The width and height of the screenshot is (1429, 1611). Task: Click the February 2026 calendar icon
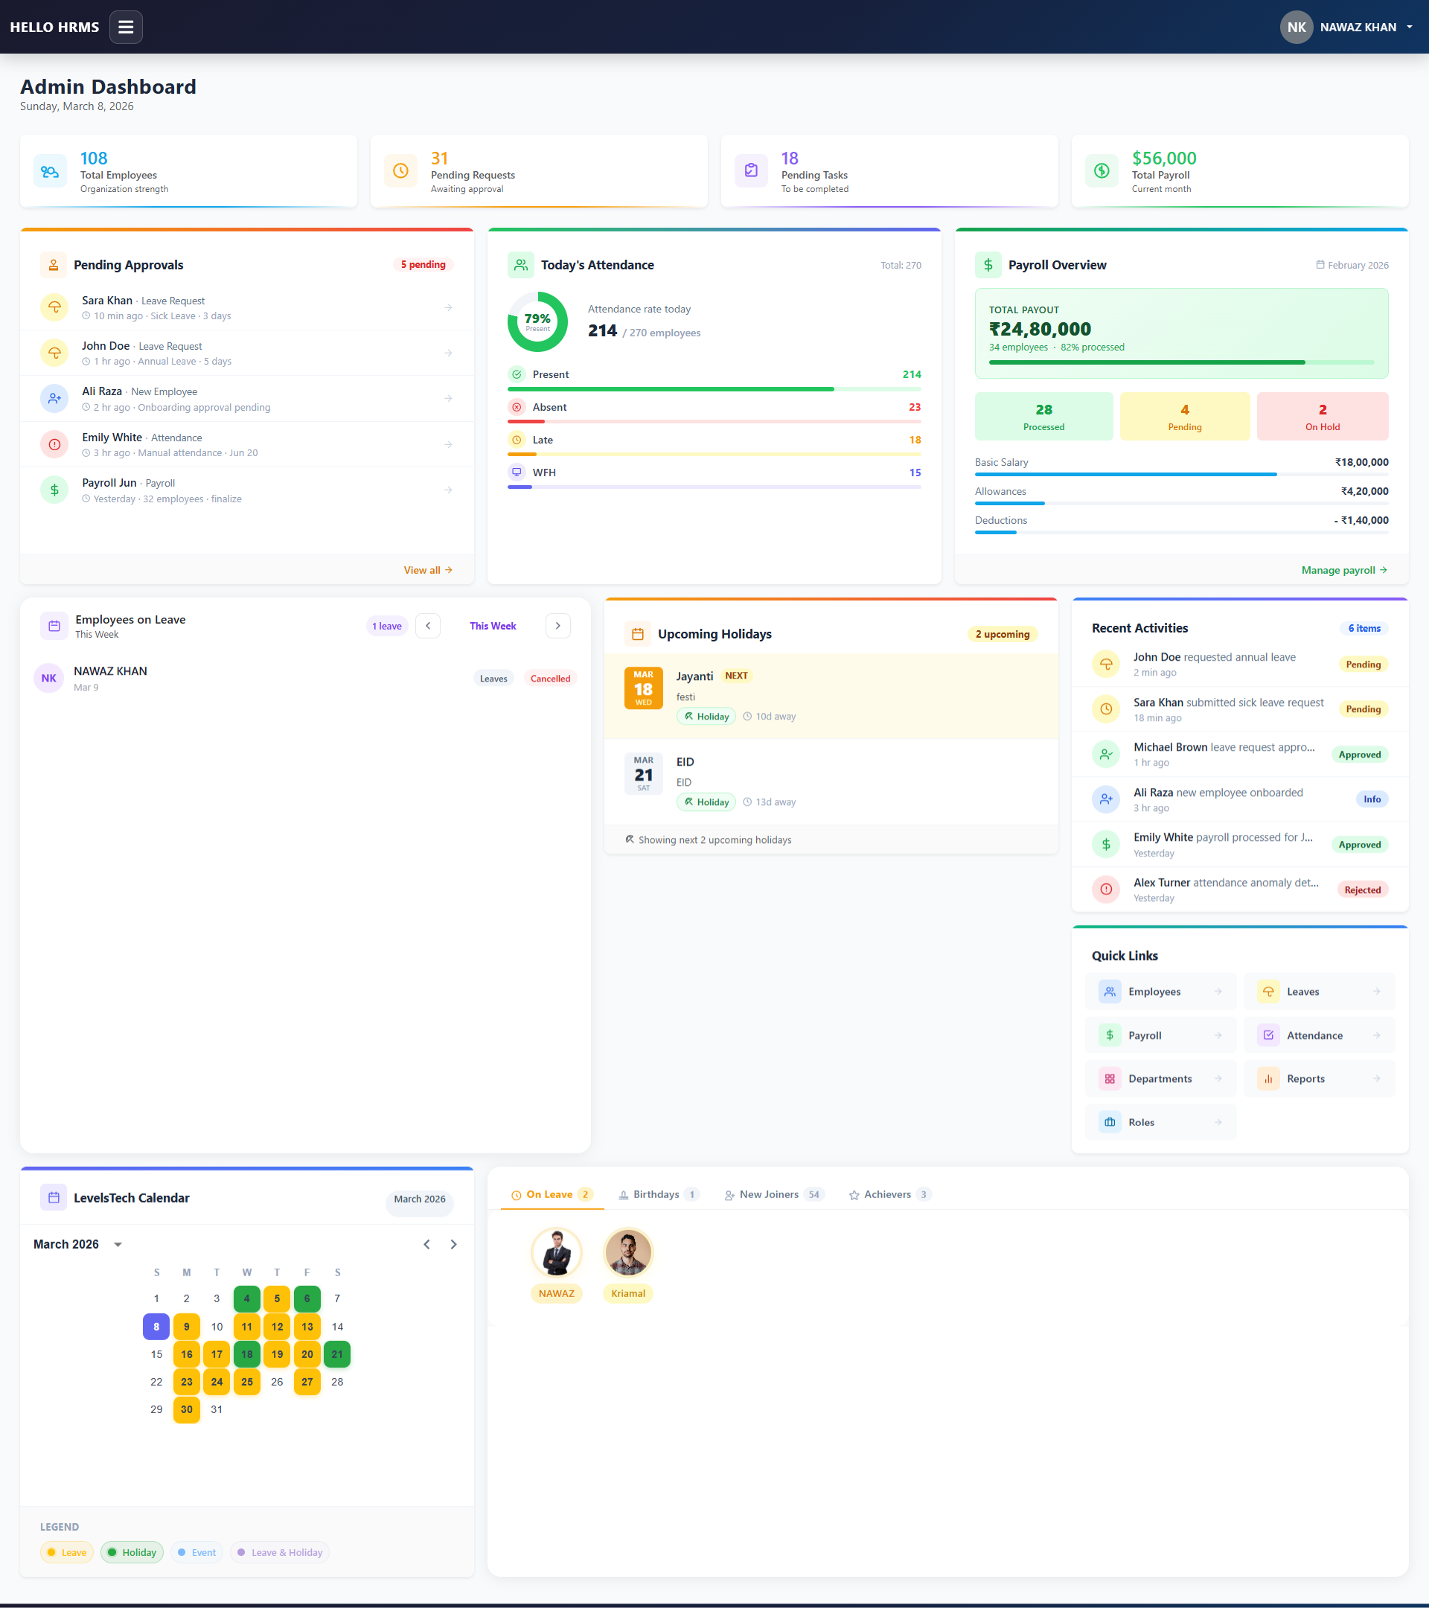pos(1320,265)
